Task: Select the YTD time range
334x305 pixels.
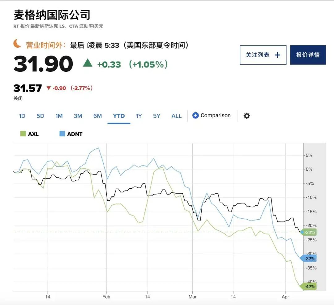Action: pyautogui.click(x=119, y=116)
